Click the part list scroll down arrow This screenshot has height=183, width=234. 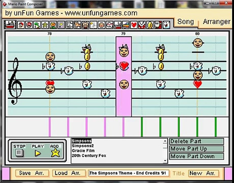click(x=165, y=161)
